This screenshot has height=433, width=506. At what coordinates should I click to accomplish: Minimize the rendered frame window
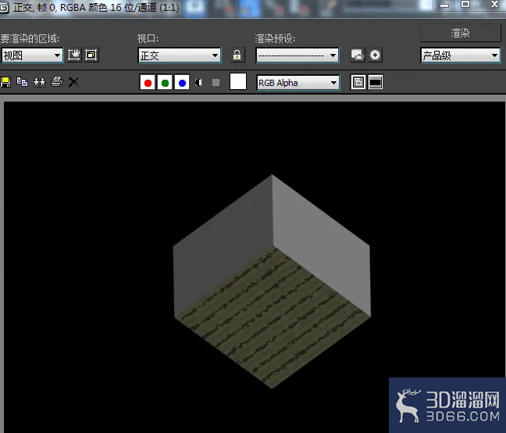444,5
